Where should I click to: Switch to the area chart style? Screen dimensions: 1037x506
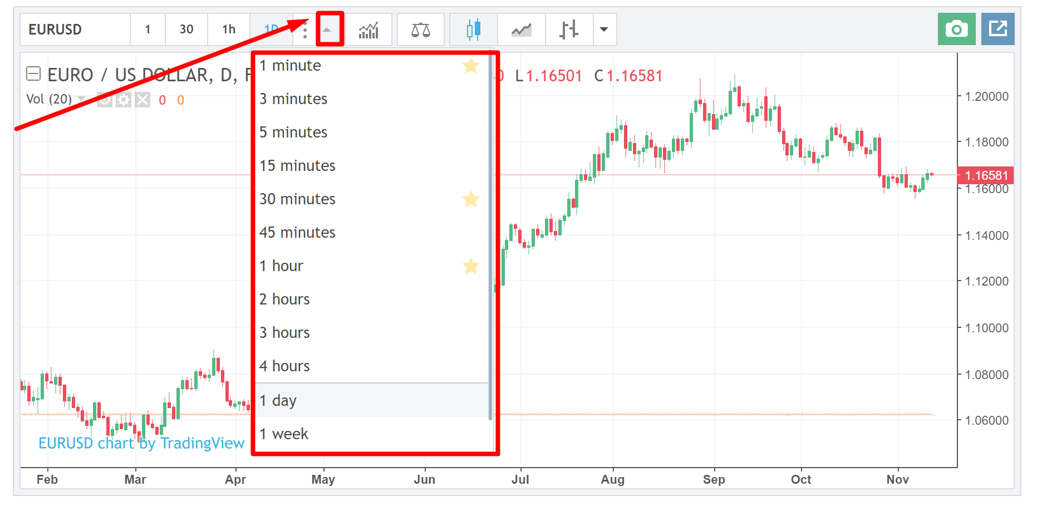click(522, 30)
